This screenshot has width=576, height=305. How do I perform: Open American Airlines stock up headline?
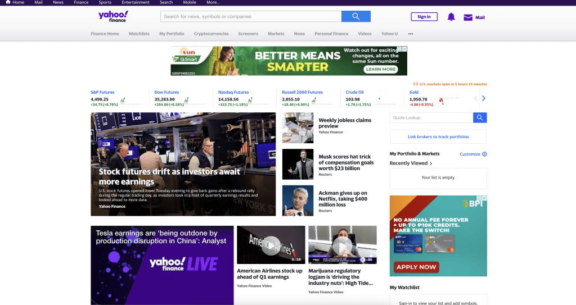tap(269, 274)
